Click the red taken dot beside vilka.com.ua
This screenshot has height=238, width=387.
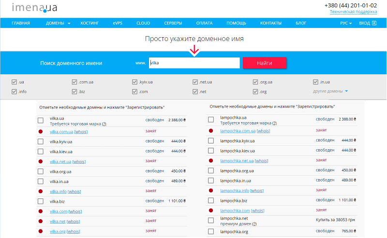41,132
